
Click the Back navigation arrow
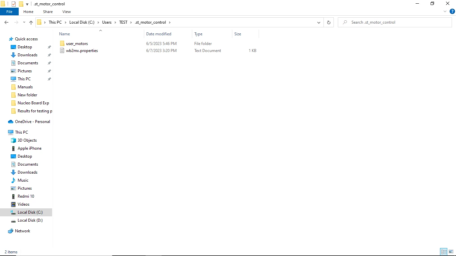tap(6, 22)
